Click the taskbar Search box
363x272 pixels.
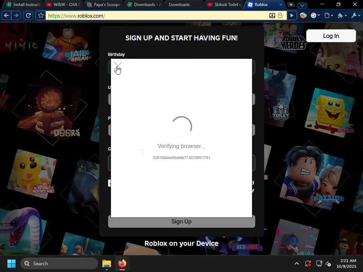click(59, 263)
